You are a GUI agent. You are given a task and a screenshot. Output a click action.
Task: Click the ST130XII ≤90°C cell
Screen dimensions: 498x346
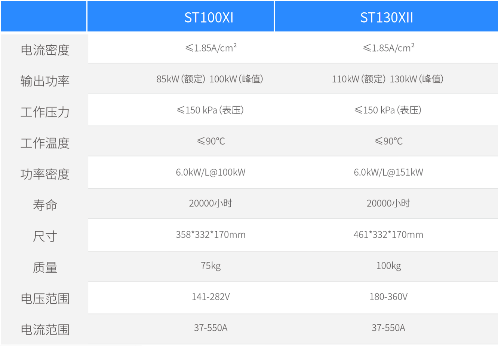point(388,141)
